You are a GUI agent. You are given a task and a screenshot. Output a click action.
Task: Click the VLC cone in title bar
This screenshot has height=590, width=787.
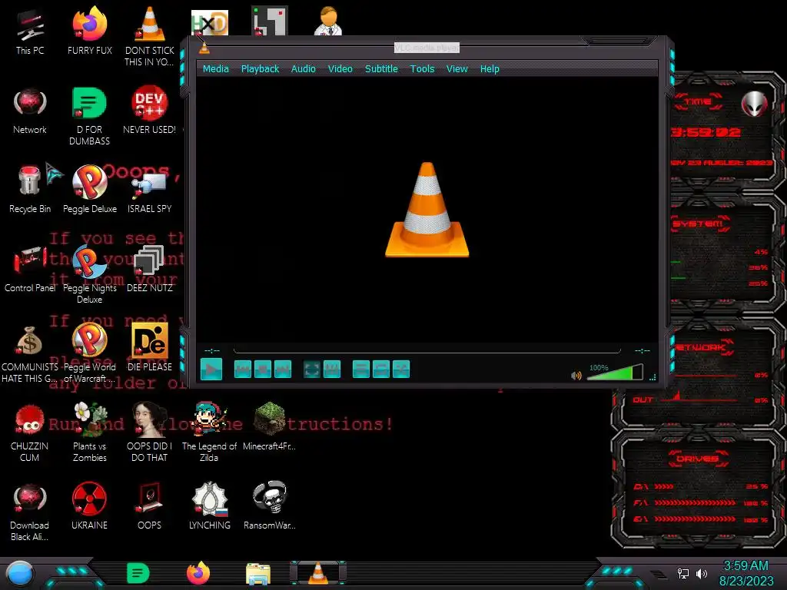[x=204, y=48]
